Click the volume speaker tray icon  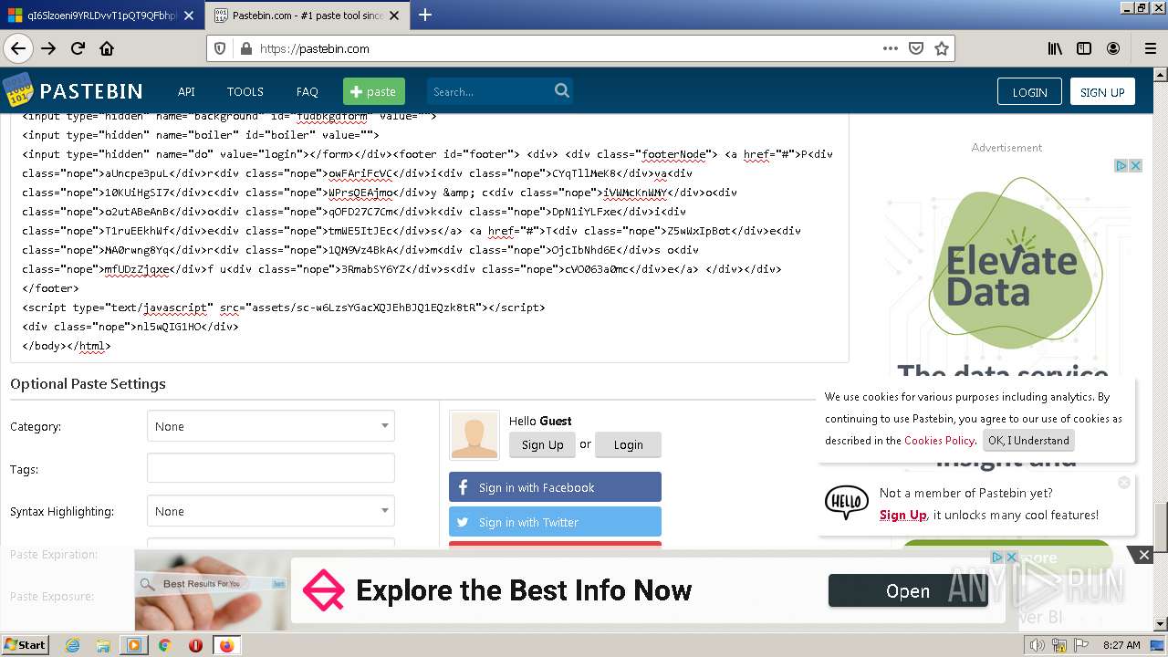pyautogui.click(x=1037, y=645)
